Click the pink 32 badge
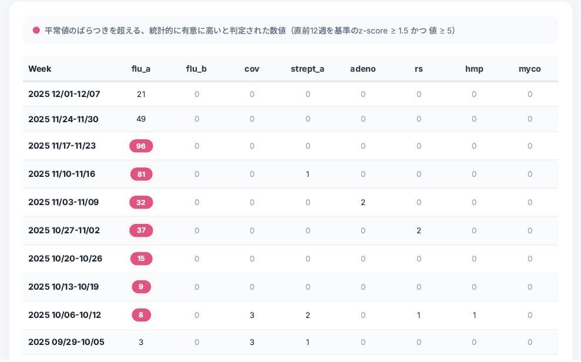Image resolution: width=581 pixels, height=362 pixels. click(141, 202)
